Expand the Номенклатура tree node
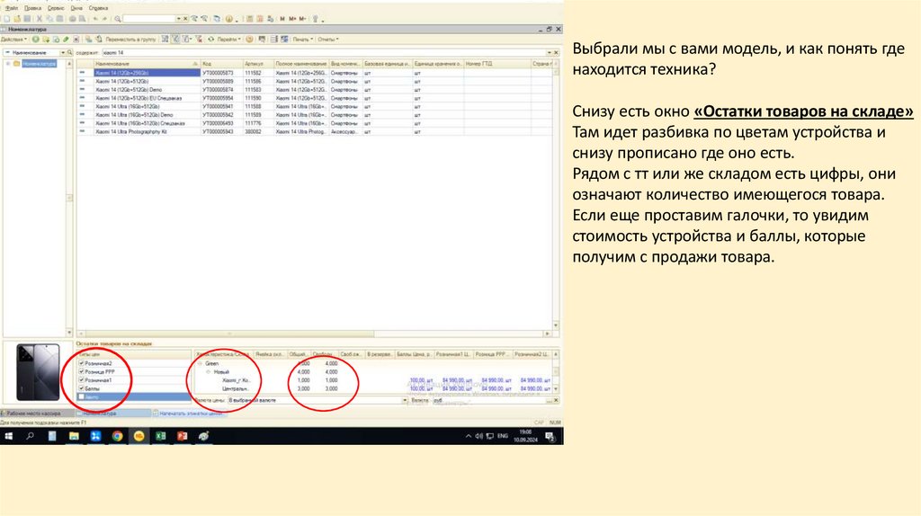 pos(8,64)
